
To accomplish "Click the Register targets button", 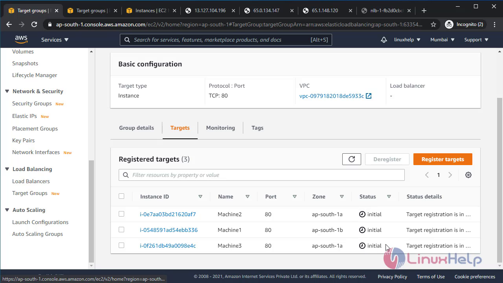I will tap(443, 159).
